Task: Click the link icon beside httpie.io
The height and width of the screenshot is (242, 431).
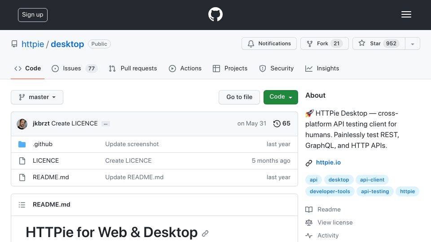Action: [309, 163]
